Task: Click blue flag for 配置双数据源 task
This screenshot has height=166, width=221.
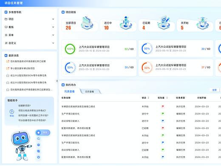Action: pyautogui.click(x=163, y=157)
